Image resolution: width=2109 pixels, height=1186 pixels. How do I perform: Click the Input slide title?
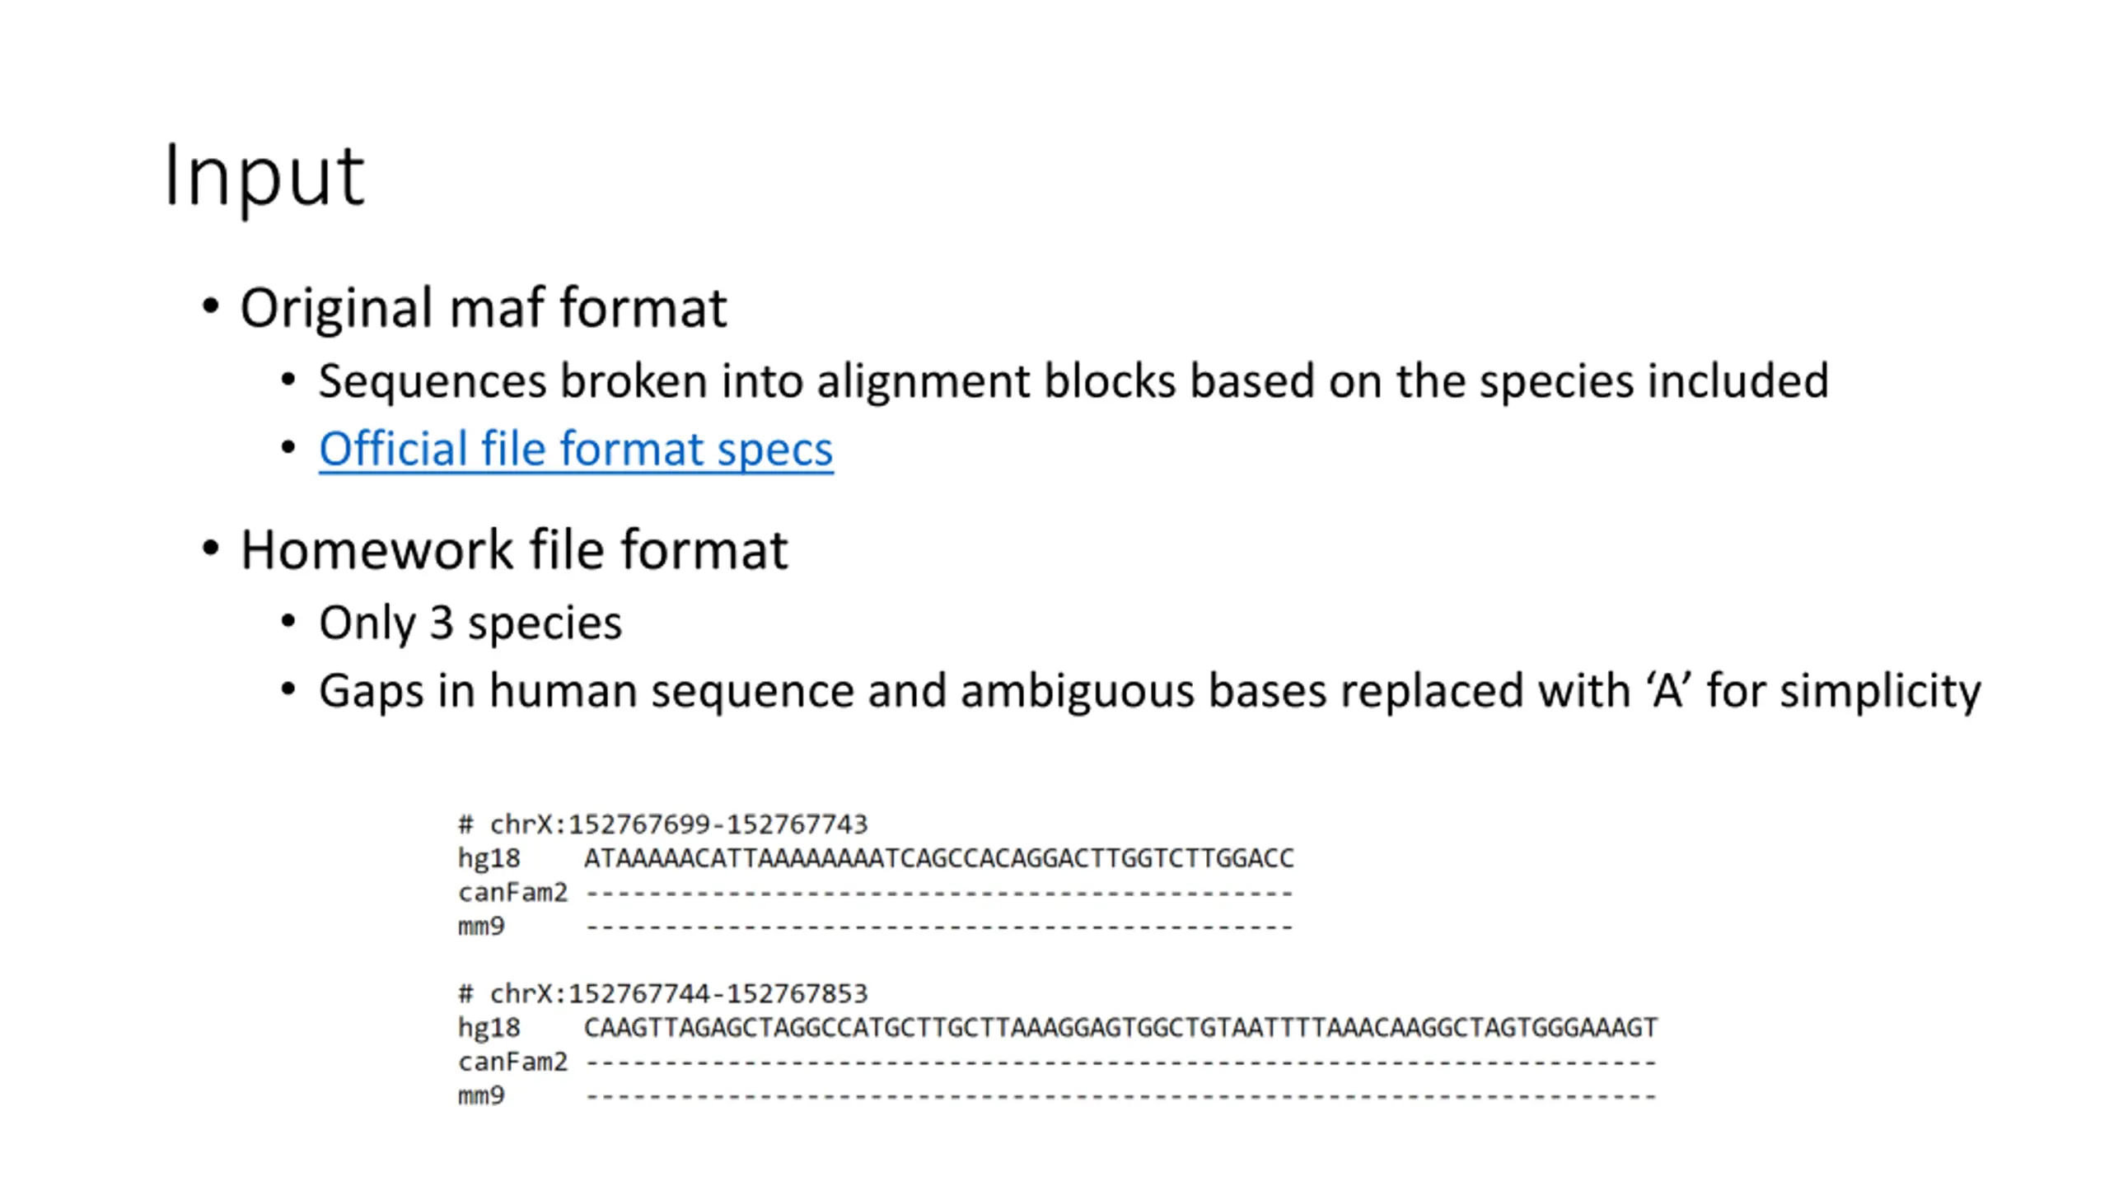pos(264,176)
